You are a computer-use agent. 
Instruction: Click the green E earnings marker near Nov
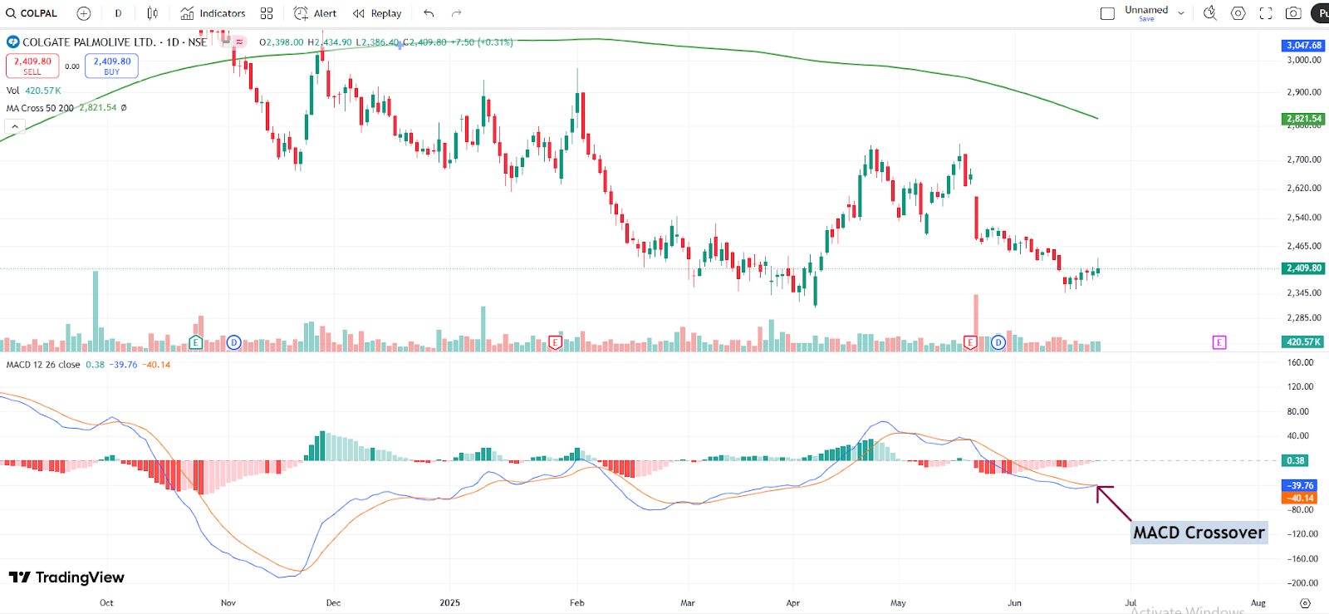[196, 342]
